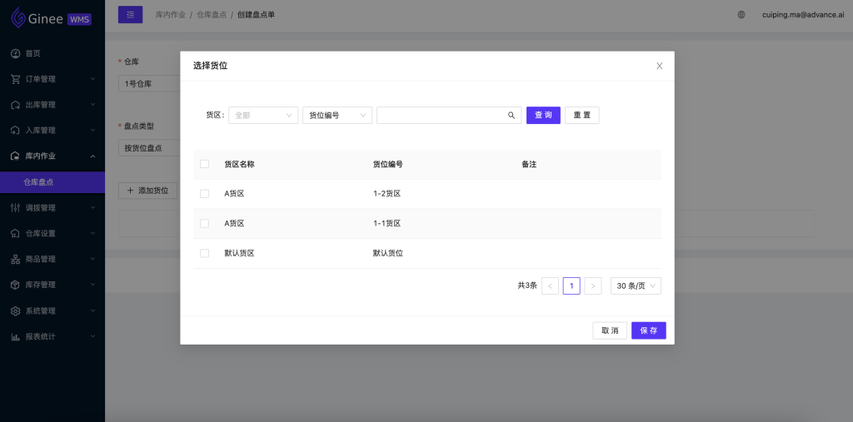Click the sliders icon beside 调拨管理
This screenshot has width=853, height=422.
pyautogui.click(x=16, y=208)
